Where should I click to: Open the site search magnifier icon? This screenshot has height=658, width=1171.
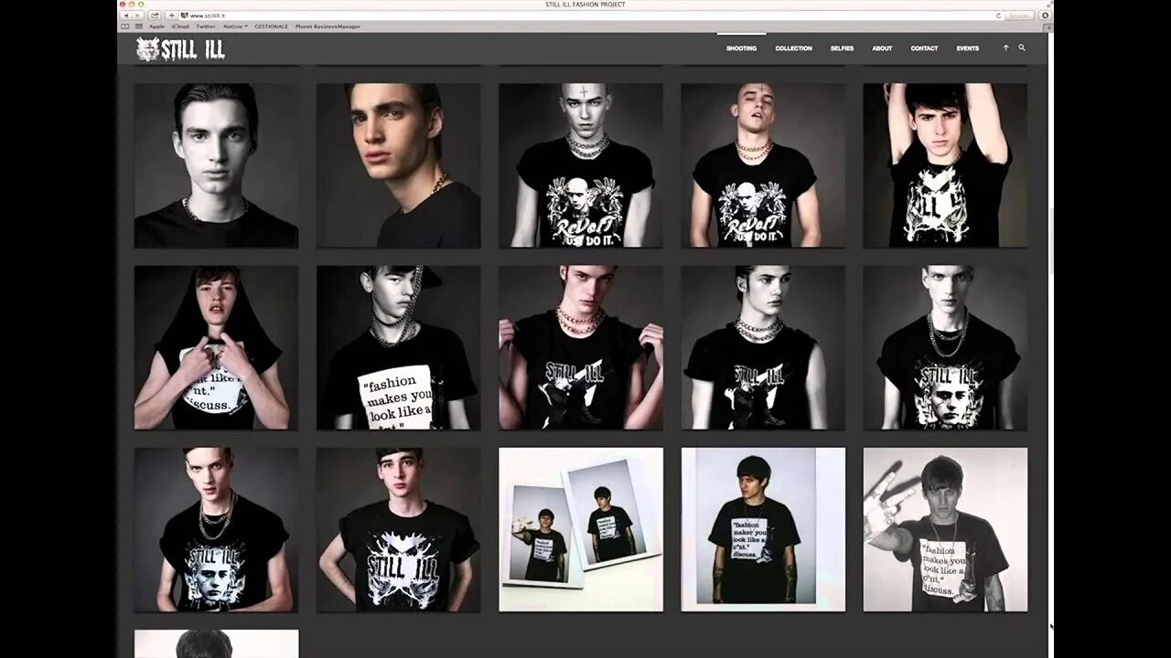(1022, 48)
